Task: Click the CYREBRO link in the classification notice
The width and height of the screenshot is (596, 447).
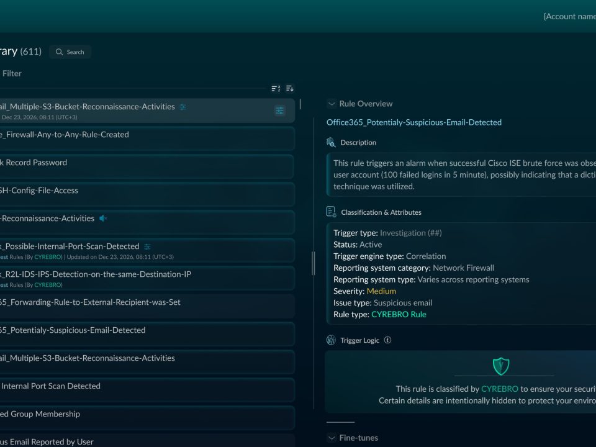Action: 499,389
